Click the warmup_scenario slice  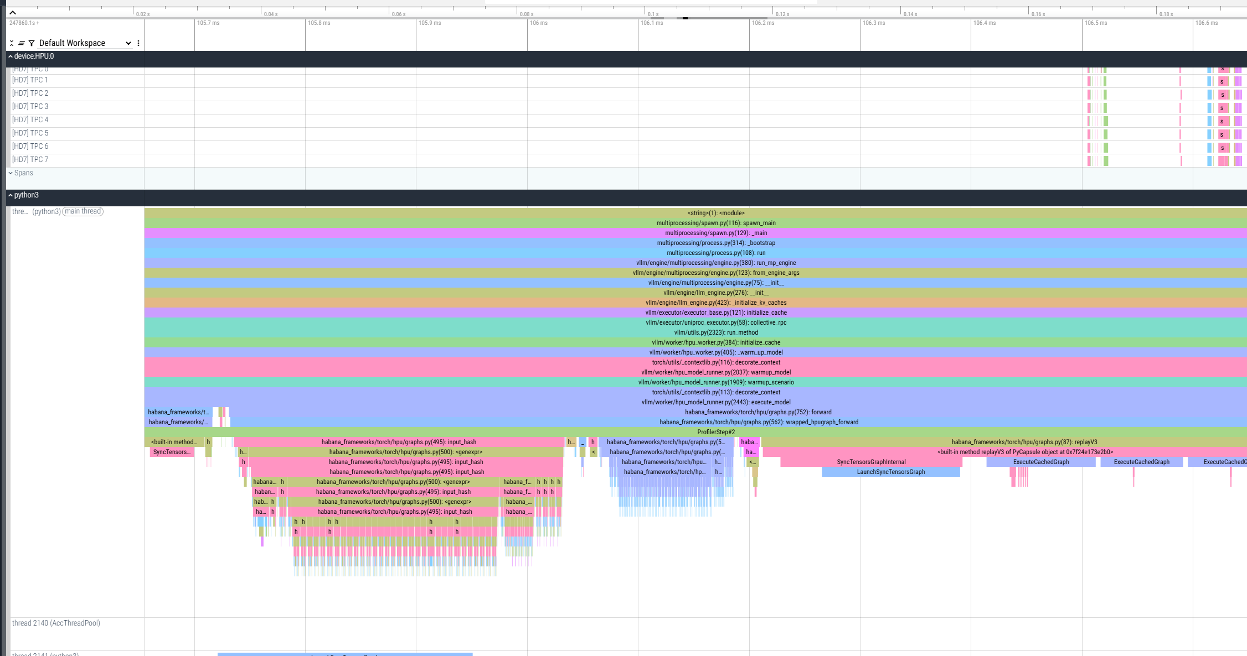click(x=715, y=382)
